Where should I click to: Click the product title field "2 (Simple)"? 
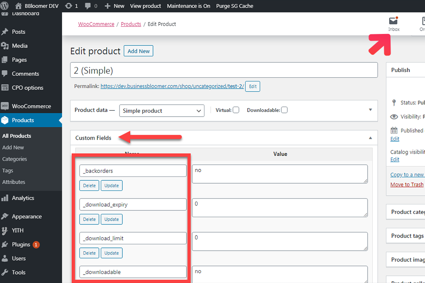click(224, 70)
